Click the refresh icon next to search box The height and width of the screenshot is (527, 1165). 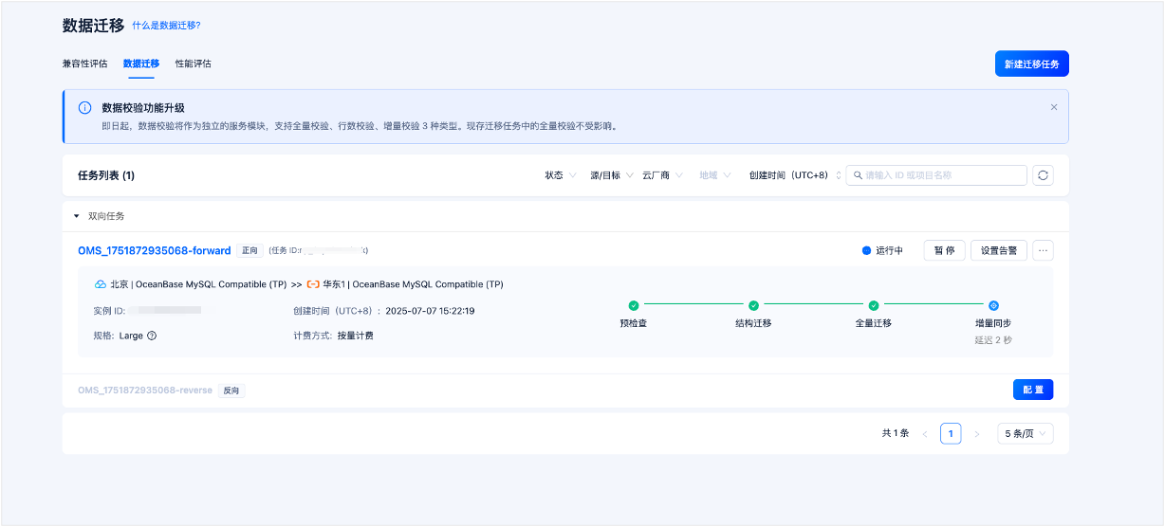point(1043,175)
